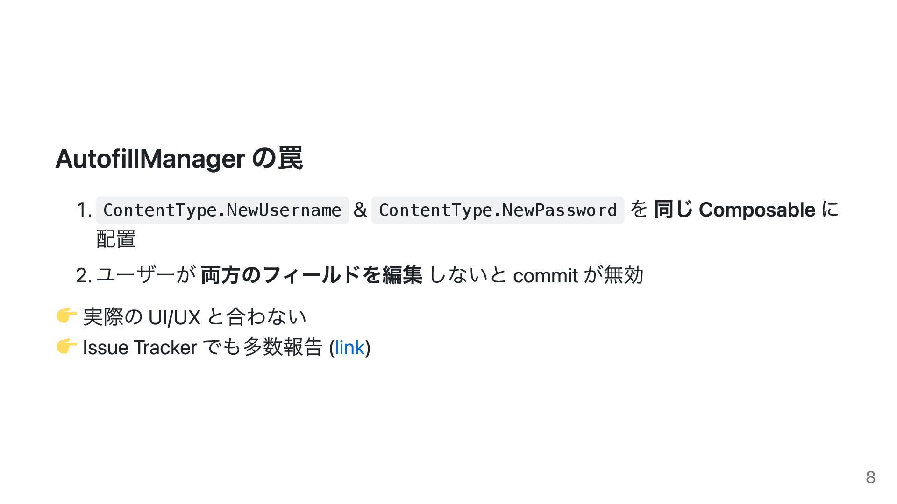Click the '配置' text on second line
The width and height of the screenshot is (897, 504).
[x=116, y=239]
